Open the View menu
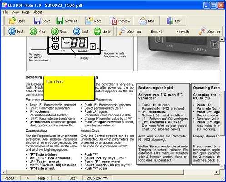Screen dimensions: 226x182 pos(15,12)
